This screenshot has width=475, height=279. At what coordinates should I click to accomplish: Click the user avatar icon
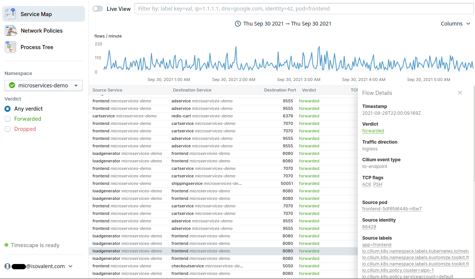(x=7, y=266)
